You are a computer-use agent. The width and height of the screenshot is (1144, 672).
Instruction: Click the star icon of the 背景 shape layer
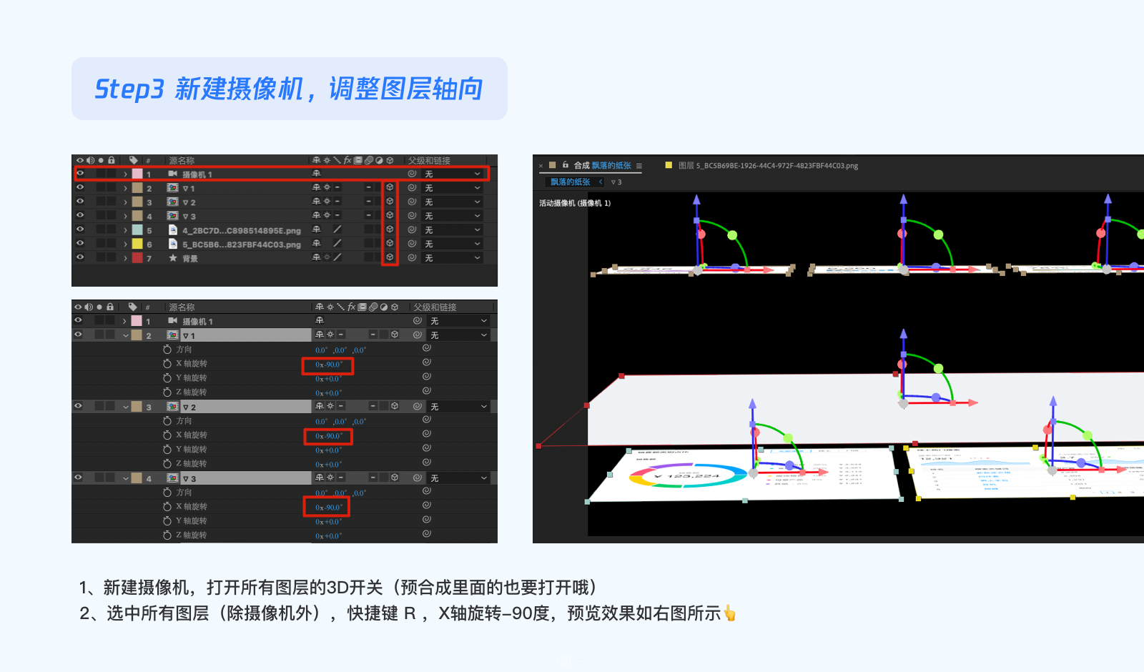(173, 258)
